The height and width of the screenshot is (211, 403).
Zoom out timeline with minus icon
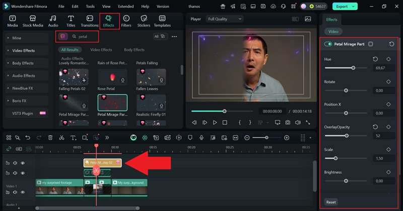247,138
